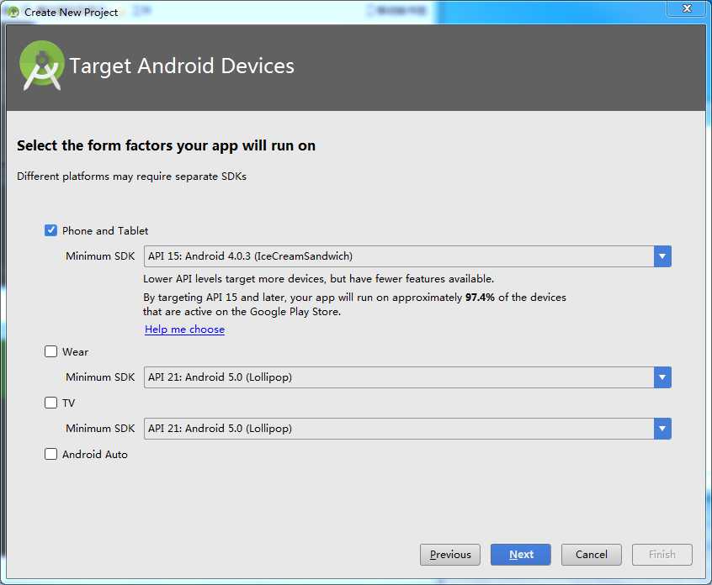Image resolution: width=712 pixels, height=585 pixels.
Task: Cancel the new project wizard
Action: tap(591, 555)
